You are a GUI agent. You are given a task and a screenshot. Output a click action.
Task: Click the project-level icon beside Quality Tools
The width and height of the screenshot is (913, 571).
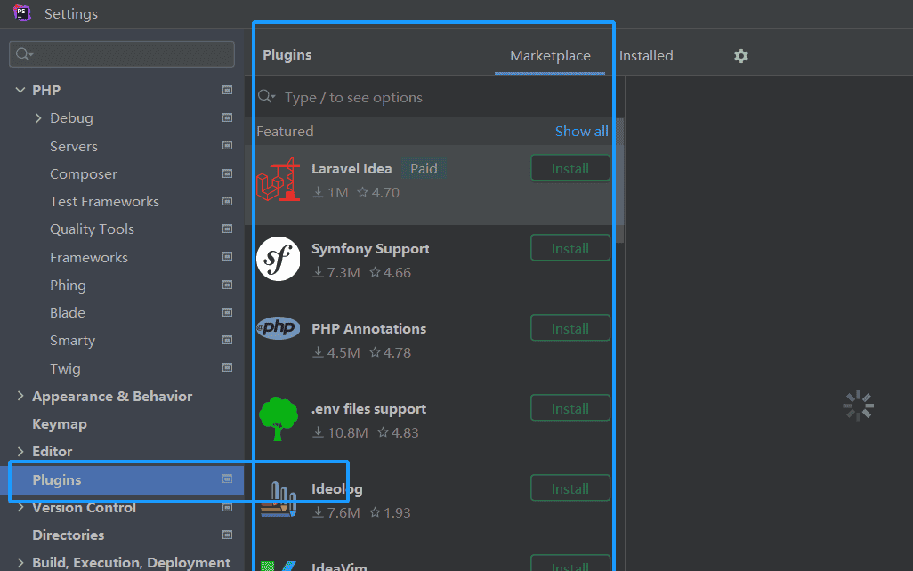point(227,229)
